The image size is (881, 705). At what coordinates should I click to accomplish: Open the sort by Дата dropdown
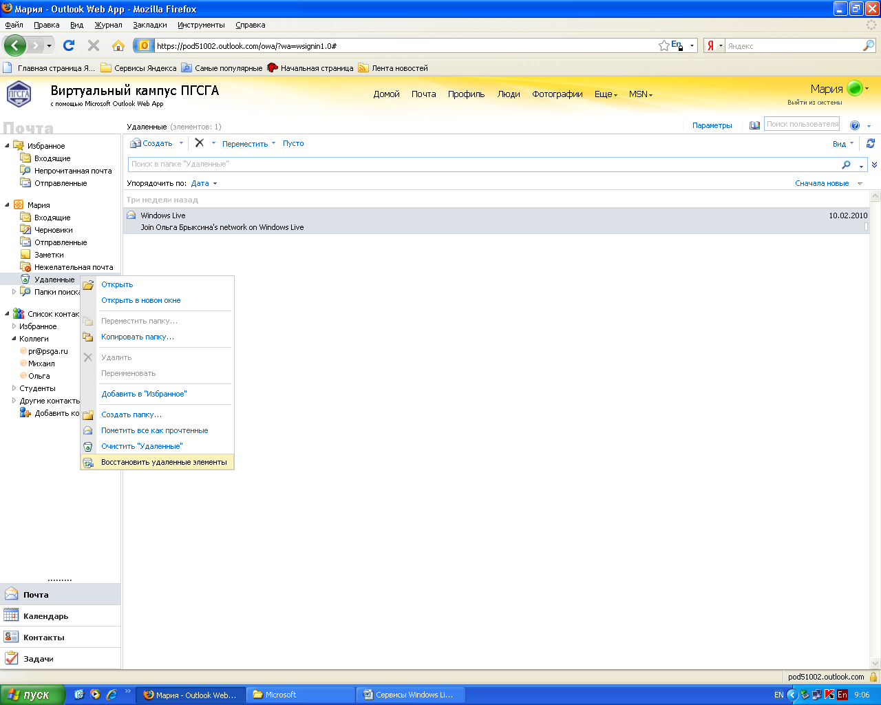point(204,184)
